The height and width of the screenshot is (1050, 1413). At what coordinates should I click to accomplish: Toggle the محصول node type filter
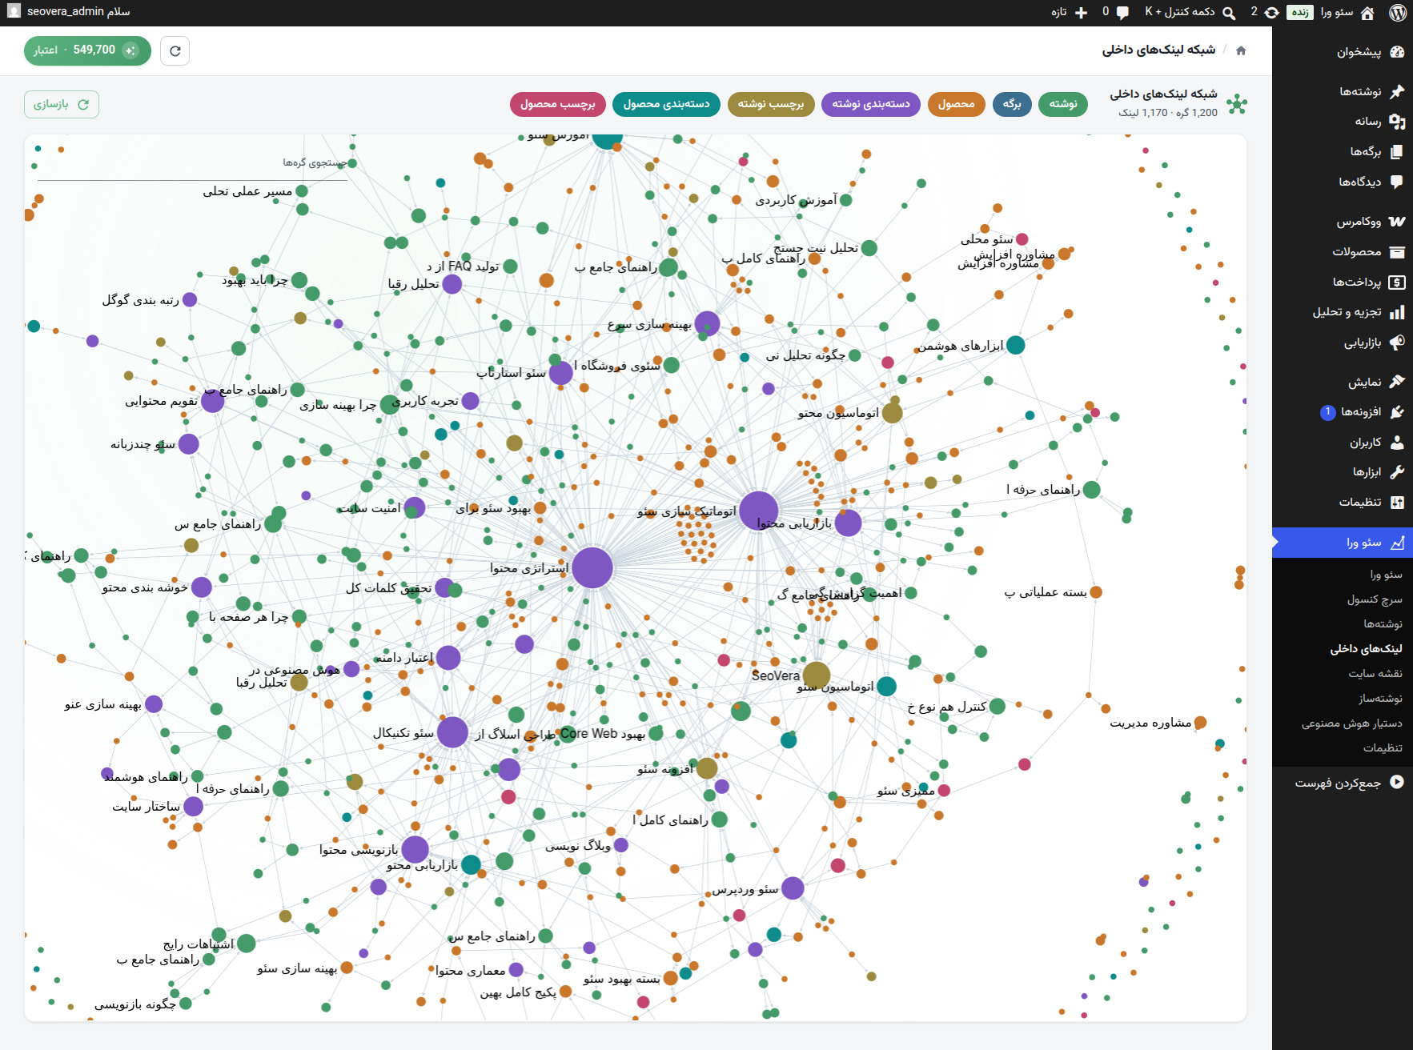coord(956,104)
